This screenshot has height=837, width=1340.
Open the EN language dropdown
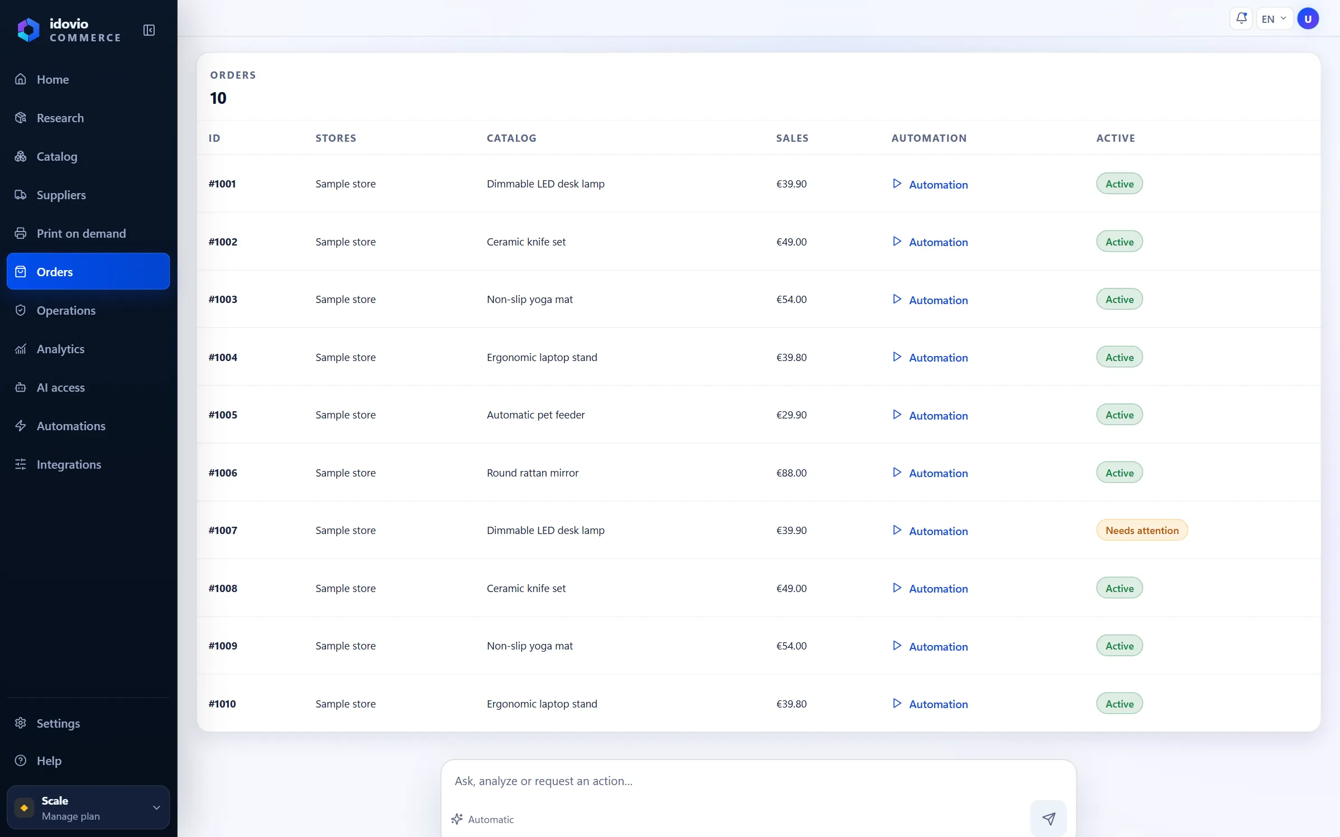click(1274, 19)
